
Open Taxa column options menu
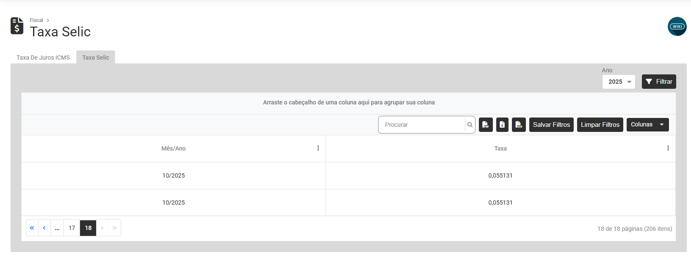click(668, 148)
